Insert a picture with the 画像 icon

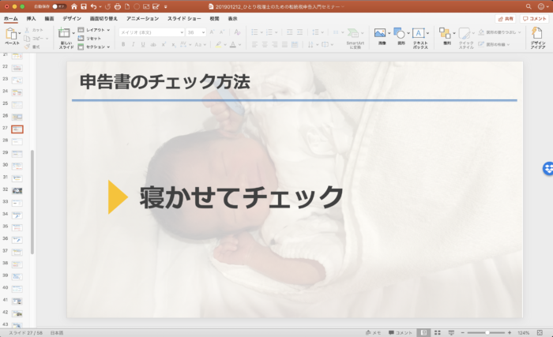click(x=381, y=36)
